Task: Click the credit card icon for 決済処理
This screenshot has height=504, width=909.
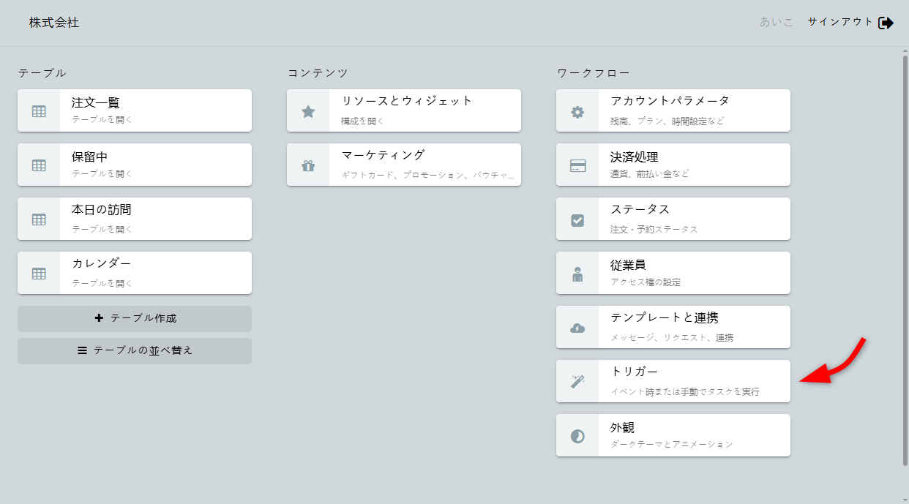Action: 577,165
